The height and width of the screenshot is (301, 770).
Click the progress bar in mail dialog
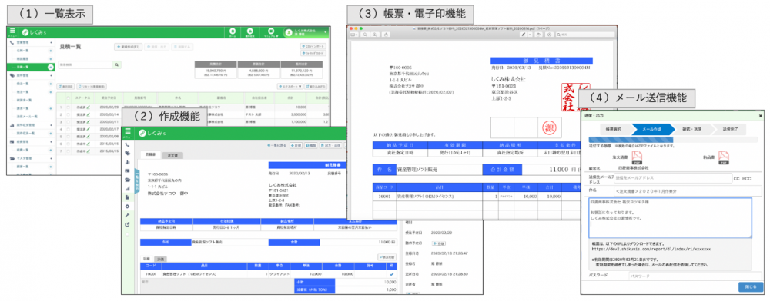point(672,141)
